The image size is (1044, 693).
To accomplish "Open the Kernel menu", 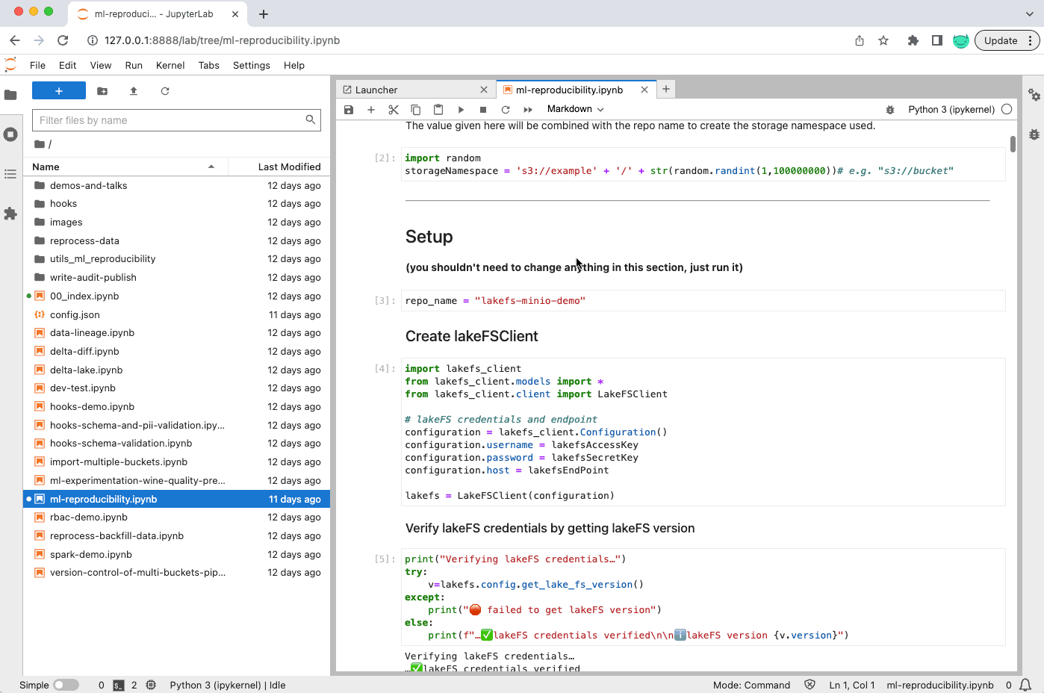I will 170,65.
